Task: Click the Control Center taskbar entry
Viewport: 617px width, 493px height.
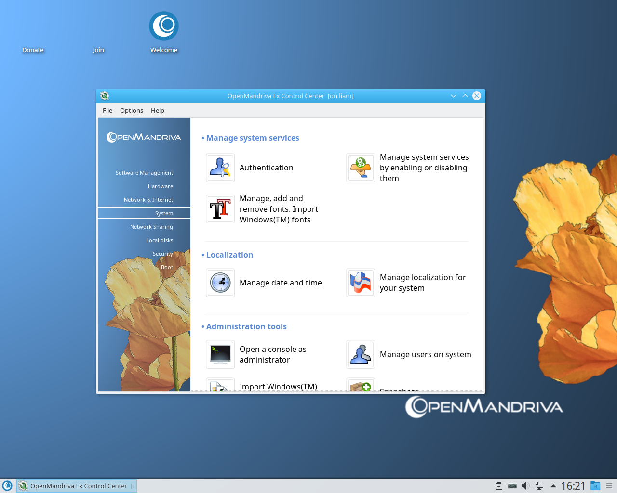Action: 77,486
